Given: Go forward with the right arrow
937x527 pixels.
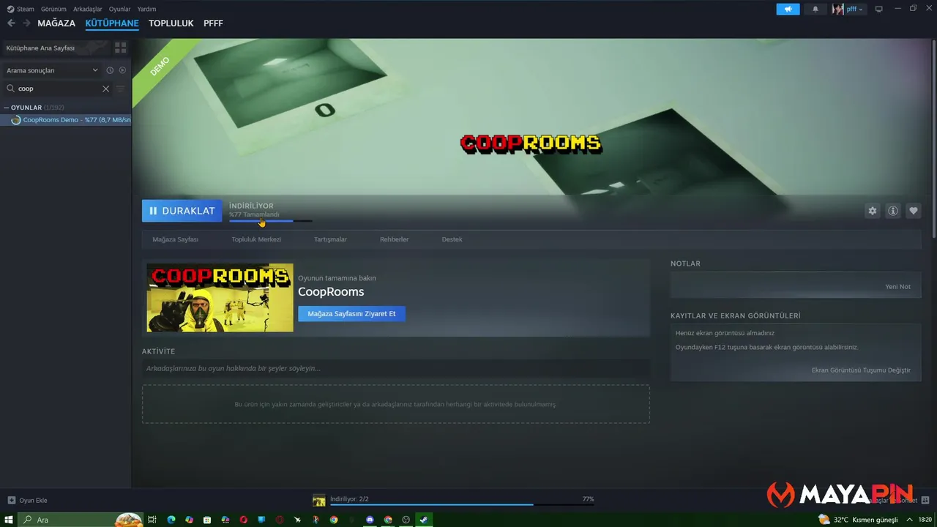Looking at the screenshot, I should point(26,23).
